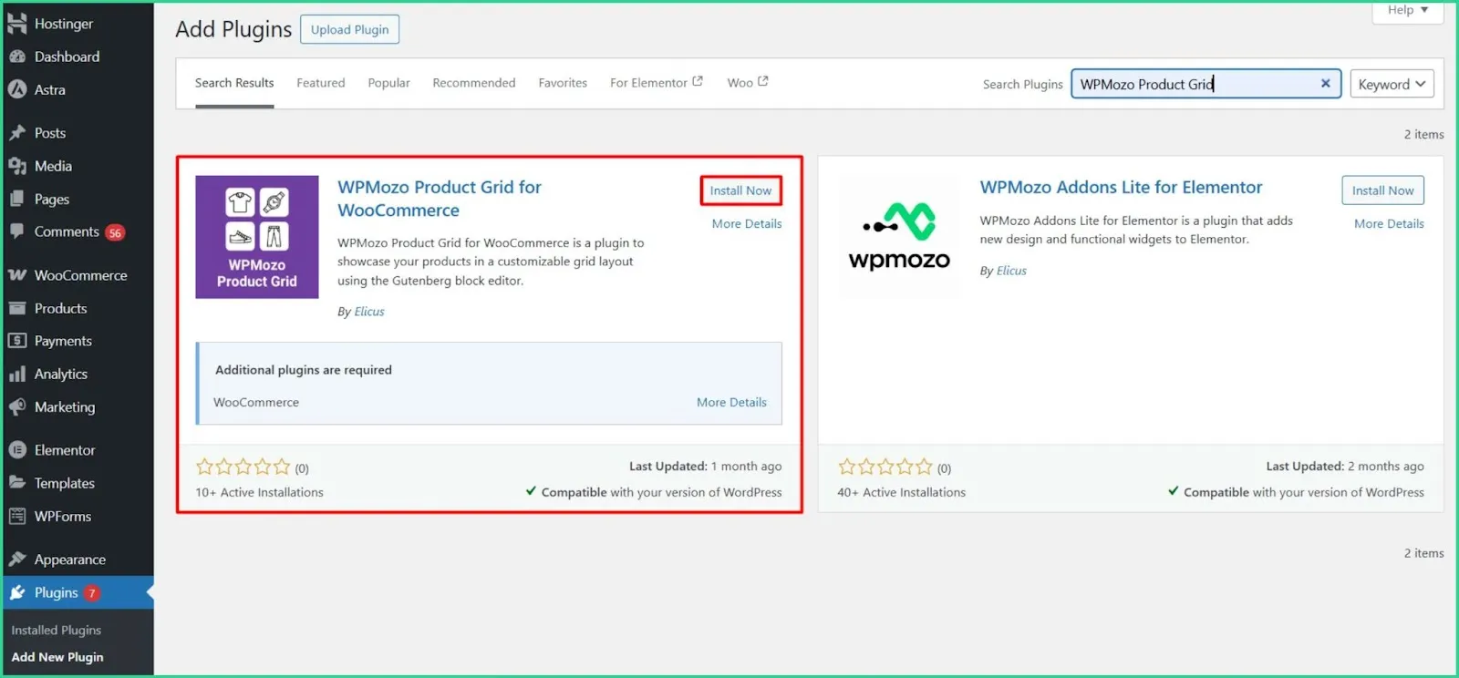Click 'Last Updated: 1 month ago' text
The width and height of the screenshot is (1459, 678).
[x=705, y=467]
